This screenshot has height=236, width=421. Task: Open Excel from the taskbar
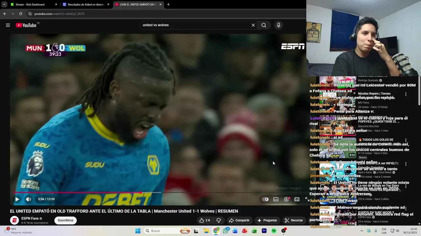point(254,231)
